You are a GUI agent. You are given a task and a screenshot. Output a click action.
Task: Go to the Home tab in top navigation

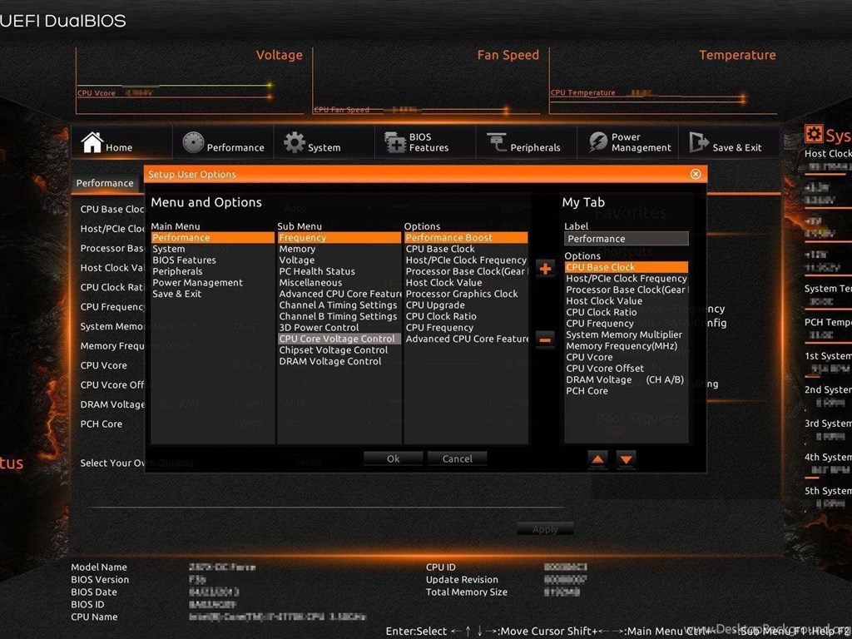pyautogui.click(x=121, y=142)
